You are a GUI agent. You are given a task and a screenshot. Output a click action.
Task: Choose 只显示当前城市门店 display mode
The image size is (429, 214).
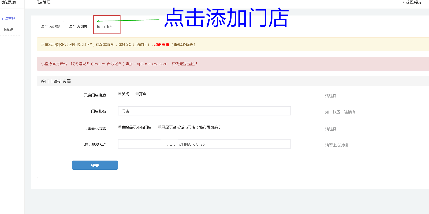[160, 127]
